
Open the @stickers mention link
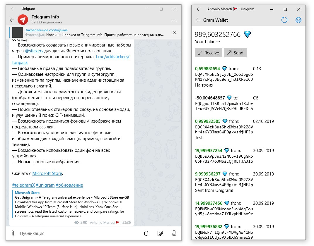click(x=34, y=51)
